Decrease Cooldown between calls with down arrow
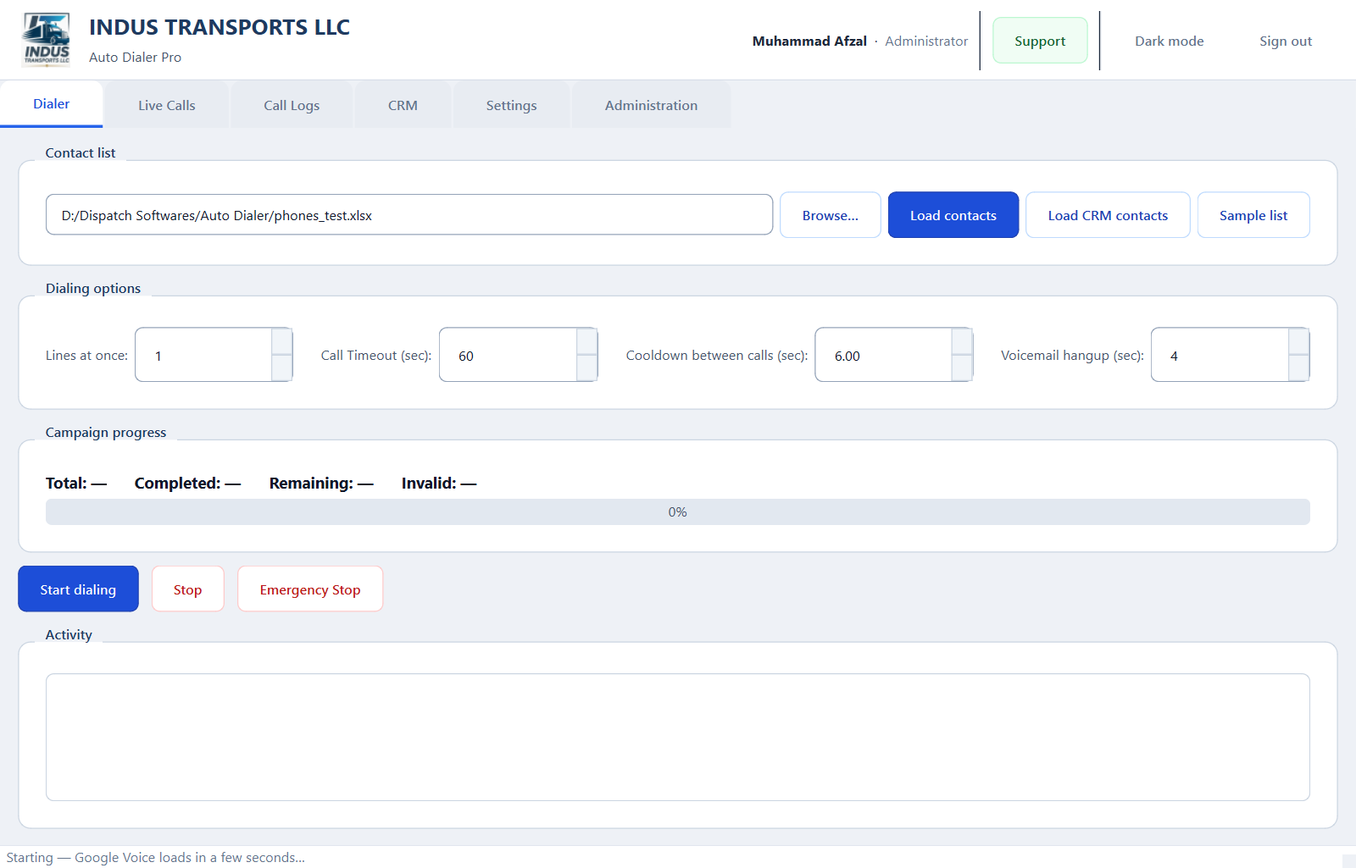Image resolution: width=1356 pixels, height=868 pixels. (x=962, y=368)
